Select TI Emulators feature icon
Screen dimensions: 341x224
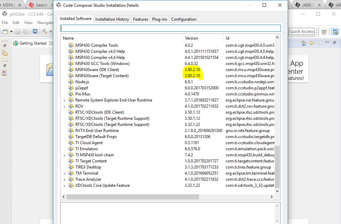pyautogui.click(x=71, y=149)
